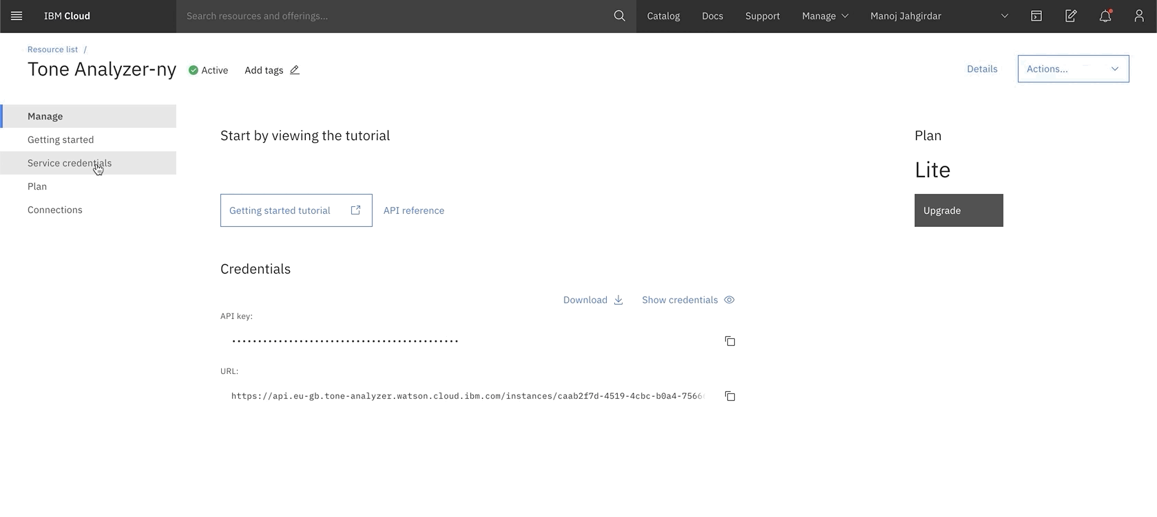This screenshot has height=517, width=1157.
Task: Open Service credentials in the sidebar
Action: pos(88,163)
